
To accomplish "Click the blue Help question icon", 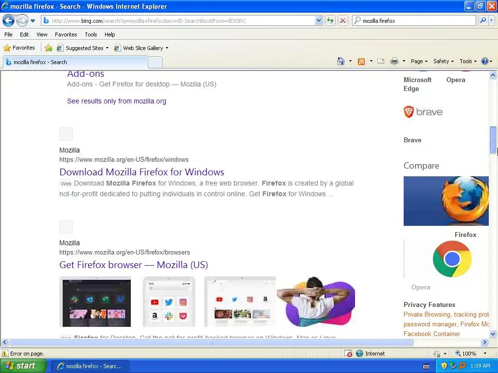I will pyautogui.click(x=485, y=61).
